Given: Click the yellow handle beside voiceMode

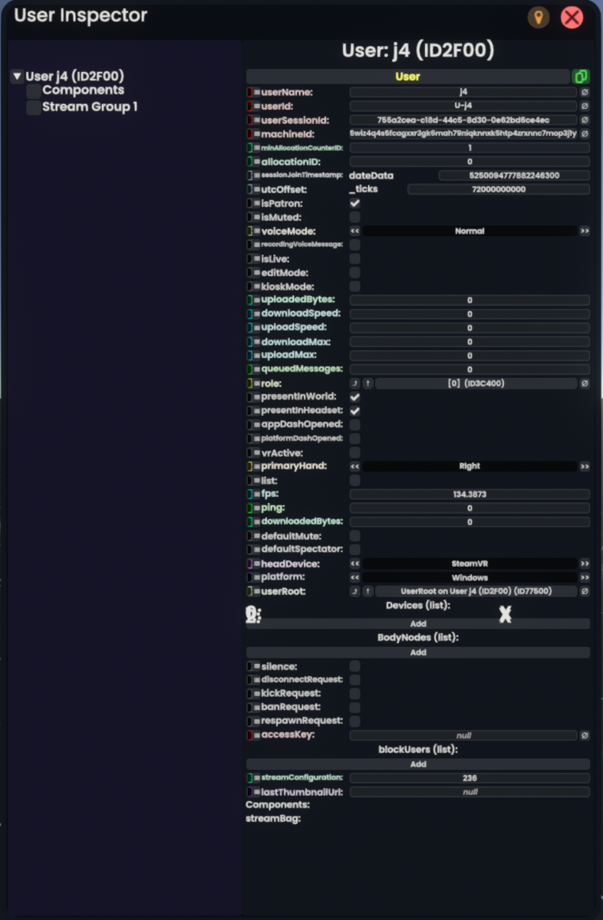Looking at the screenshot, I should tap(249, 231).
